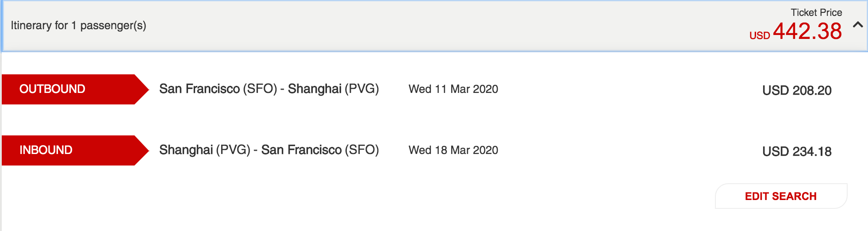Click the Ticket Price label
This screenshot has width=868, height=231.
tap(816, 12)
